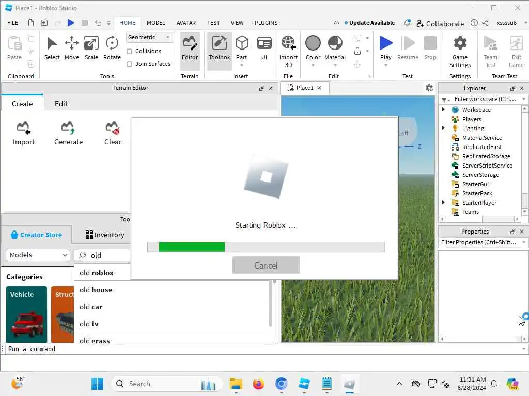This screenshot has width=529, height=396.
Task: Choose the 'old car' search suggestion
Action: (x=172, y=307)
